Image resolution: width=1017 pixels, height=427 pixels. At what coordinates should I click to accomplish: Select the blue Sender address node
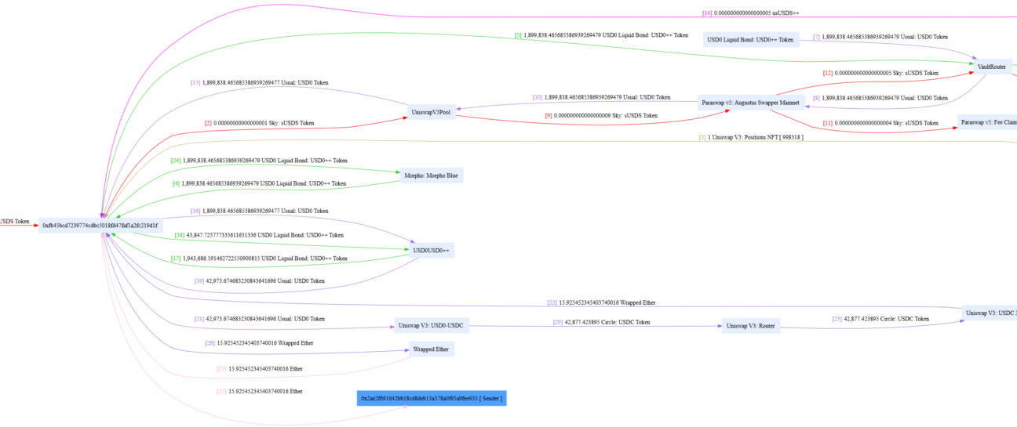coord(431,399)
